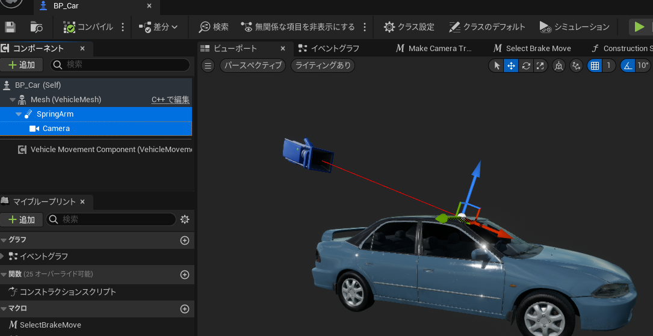
Task: Close the Components (コンポーネント) panel tab
Action: coord(82,49)
